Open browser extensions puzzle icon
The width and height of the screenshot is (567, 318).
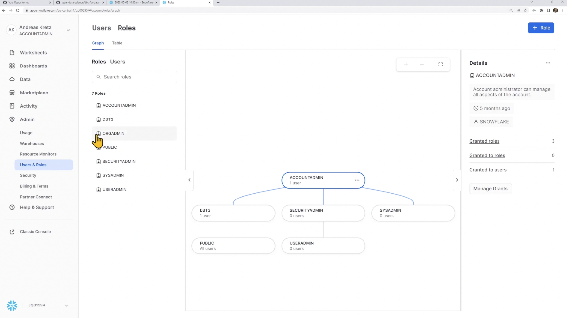(541, 10)
